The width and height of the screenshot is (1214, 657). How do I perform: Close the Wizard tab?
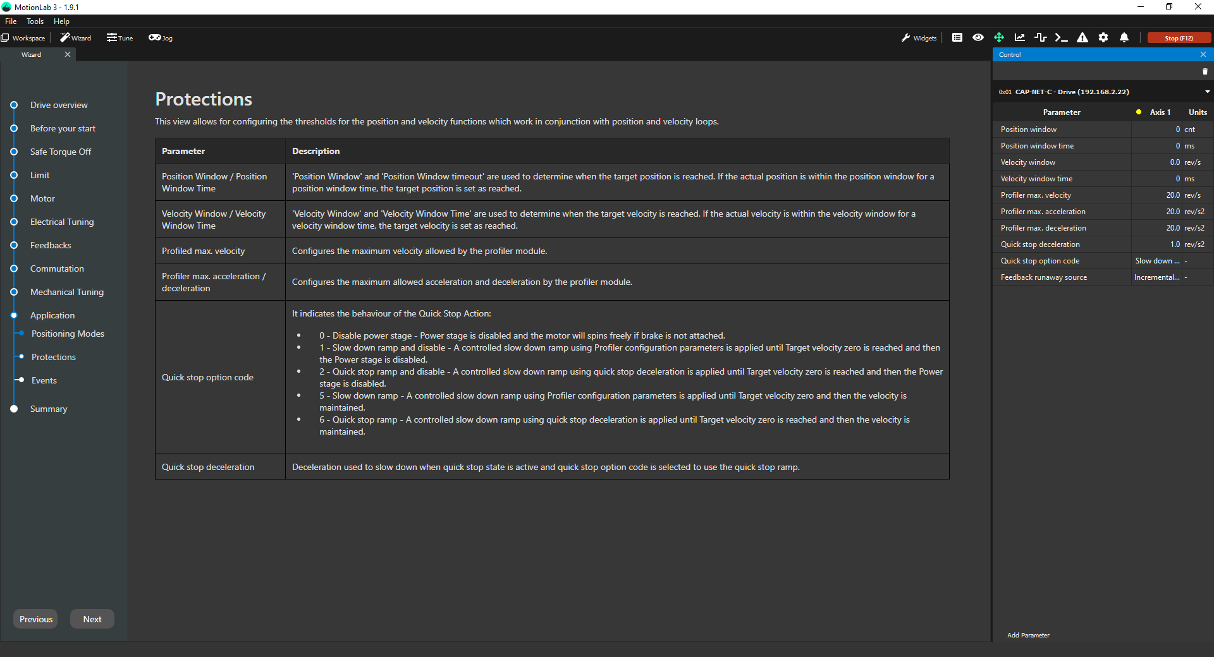[68, 55]
